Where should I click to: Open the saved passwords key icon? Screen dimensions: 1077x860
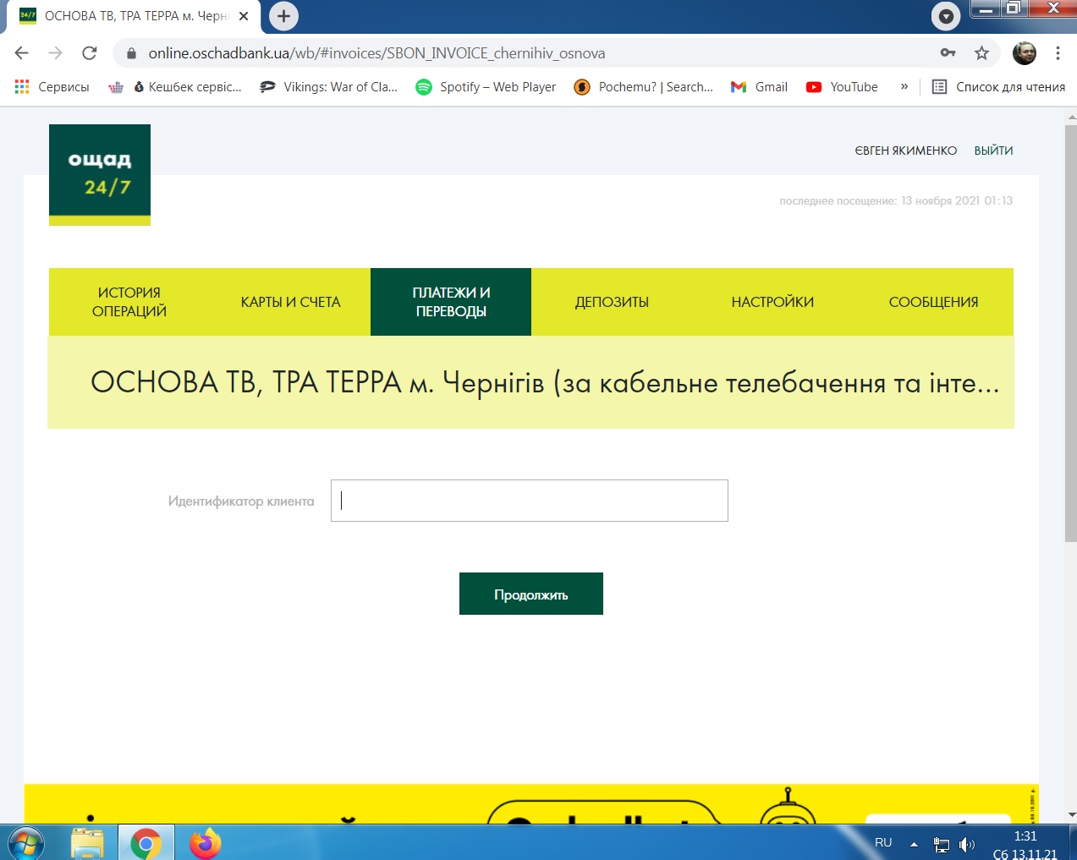(948, 53)
